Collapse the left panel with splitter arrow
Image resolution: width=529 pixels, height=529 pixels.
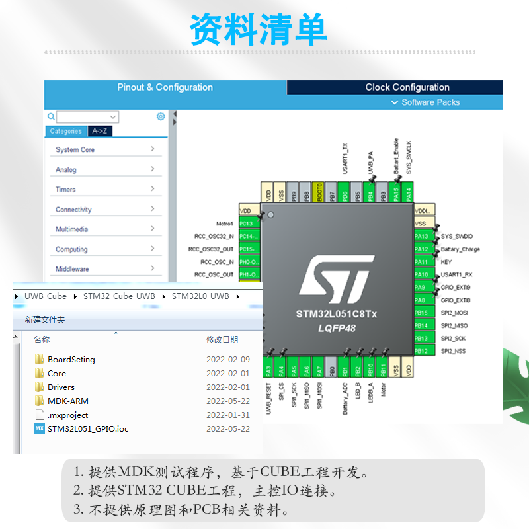(175, 114)
